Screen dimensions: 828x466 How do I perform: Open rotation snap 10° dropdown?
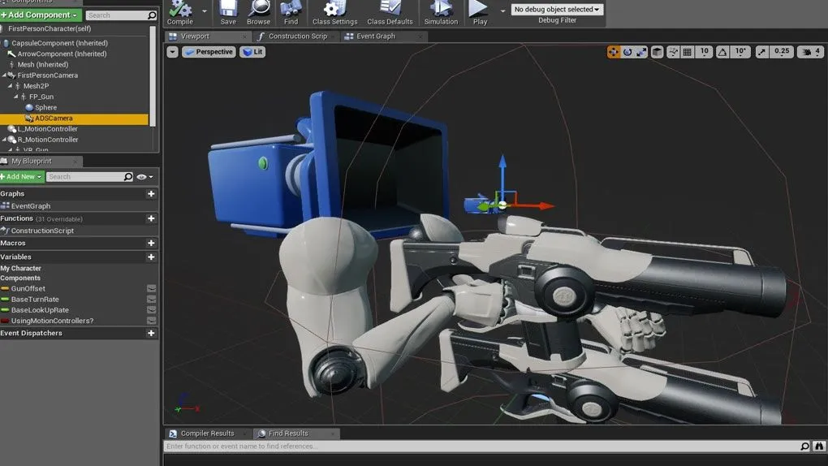click(x=741, y=51)
